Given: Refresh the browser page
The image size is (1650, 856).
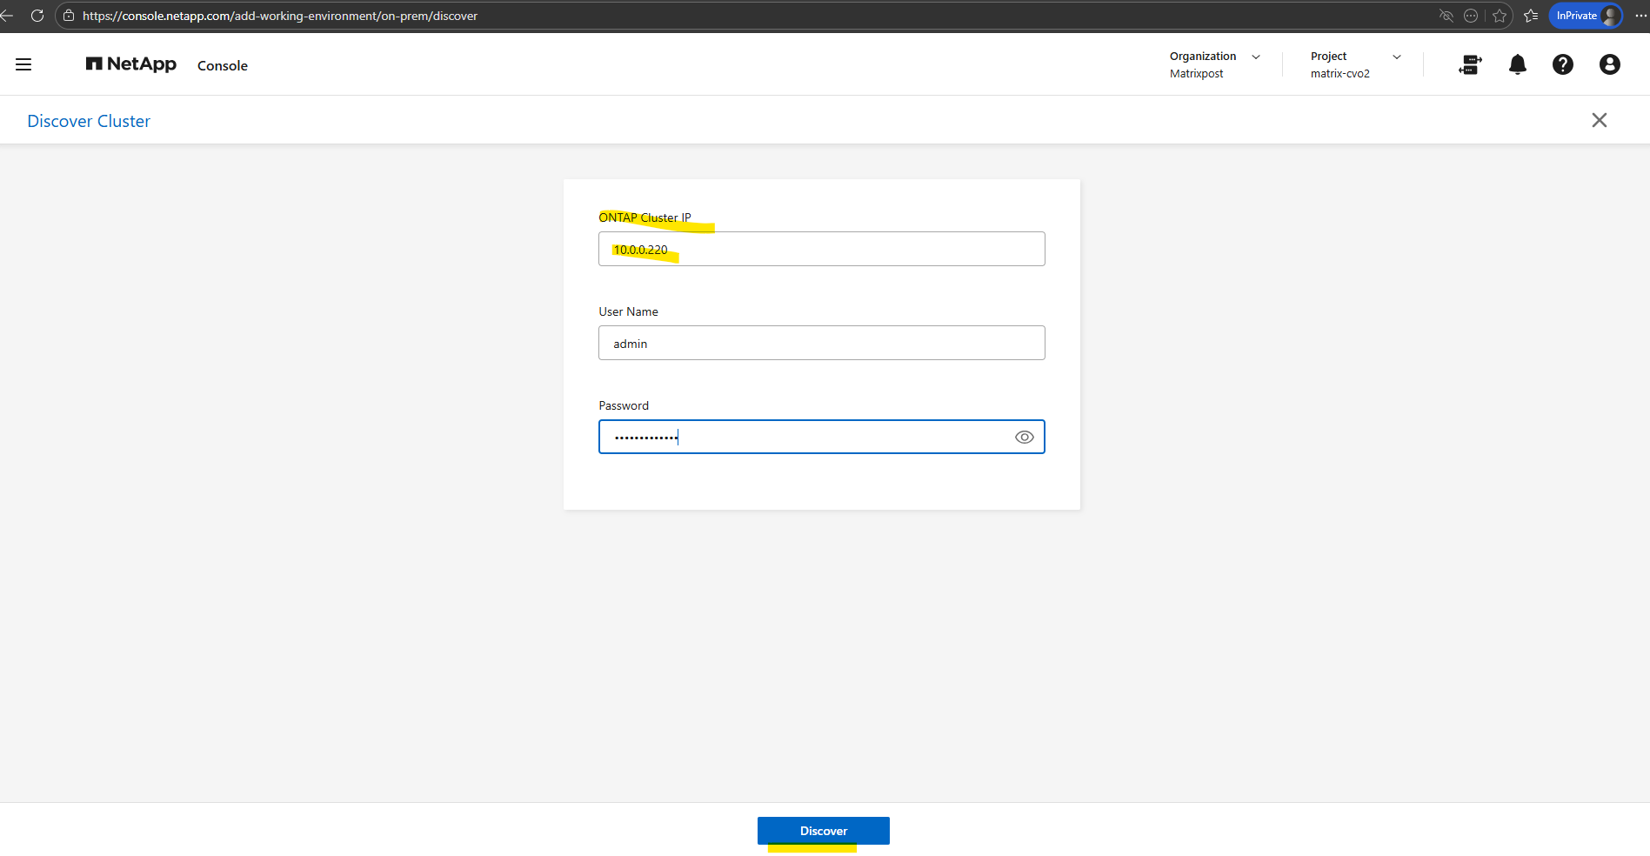Looking at the screenshot, I should coord(37,16).
